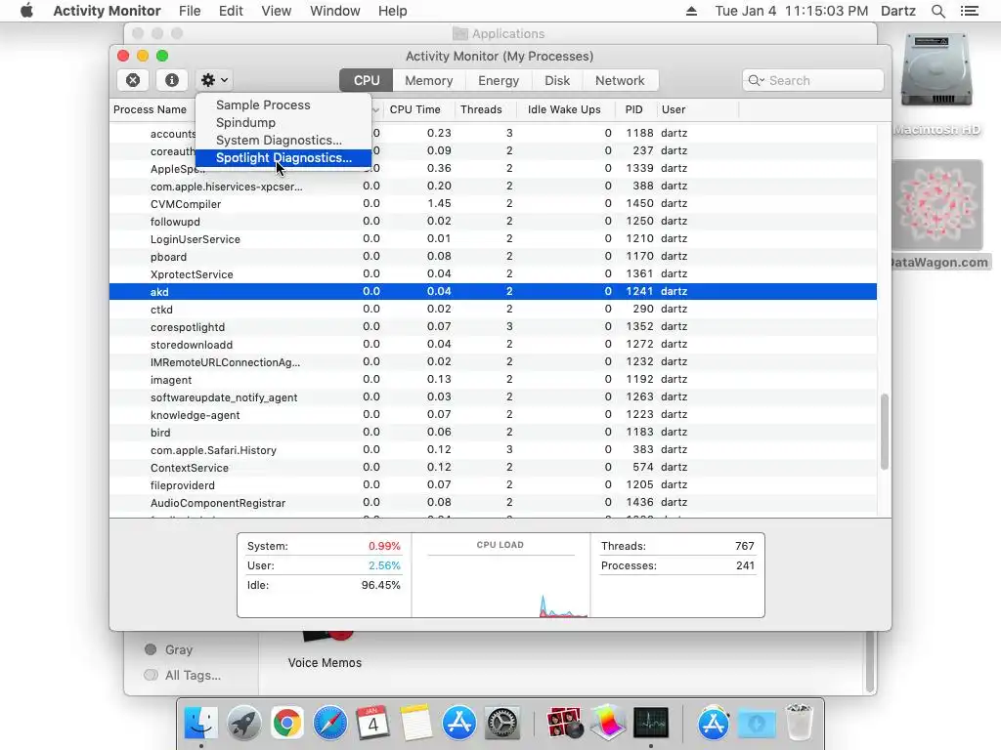The height and width of the screenshot is (750, 1001).
Task: Select the storedownloadd process row
Action: (x=493, y=345)
